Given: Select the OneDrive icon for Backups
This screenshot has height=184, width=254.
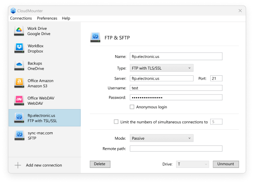Looking at the screenshot, I should click(x=19, y=66).
